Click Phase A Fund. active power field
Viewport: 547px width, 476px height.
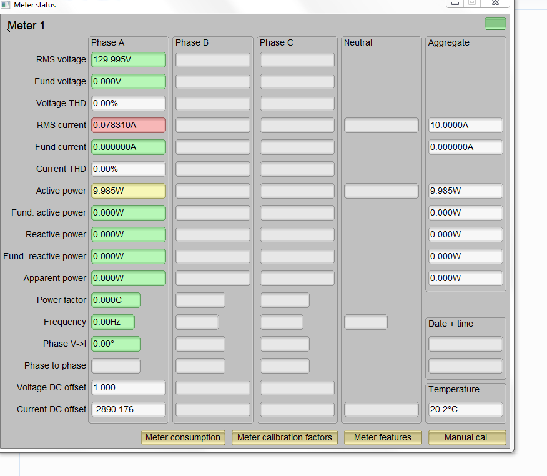[129, 212]
